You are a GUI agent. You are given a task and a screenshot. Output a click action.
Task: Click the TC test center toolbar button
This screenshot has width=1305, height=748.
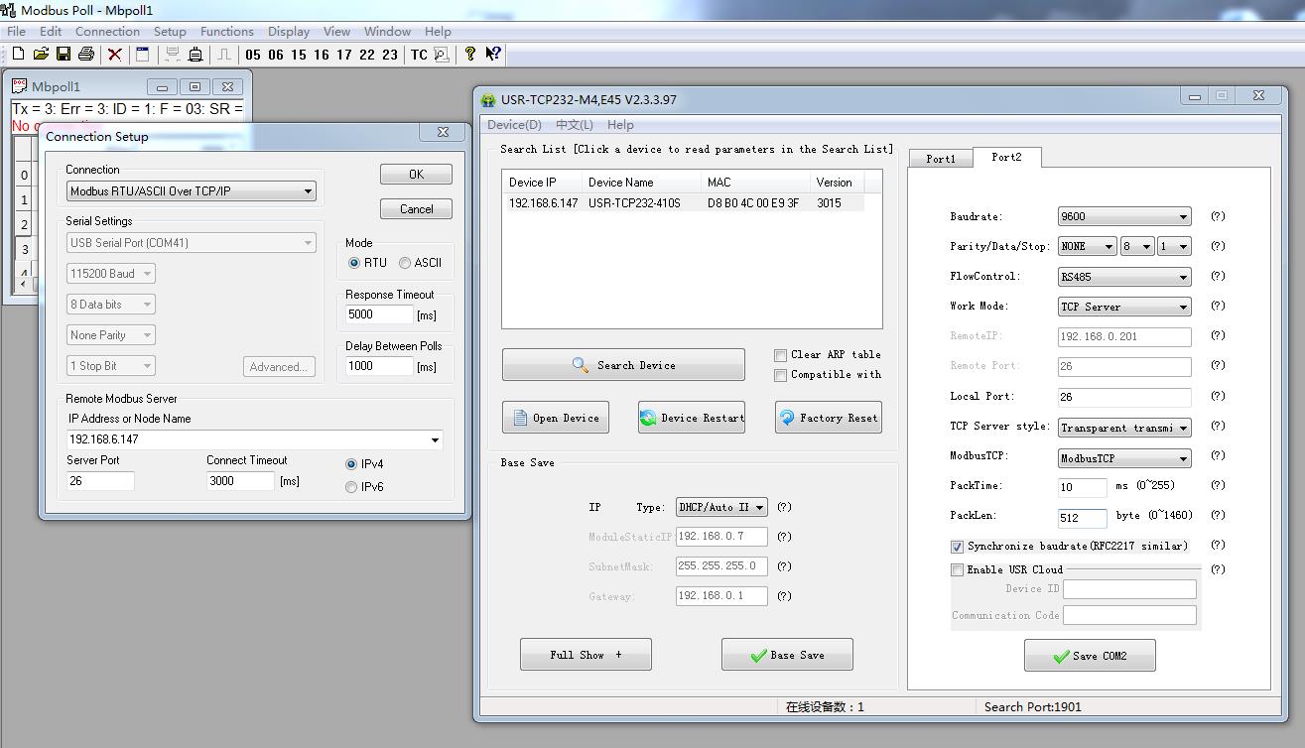419,55
